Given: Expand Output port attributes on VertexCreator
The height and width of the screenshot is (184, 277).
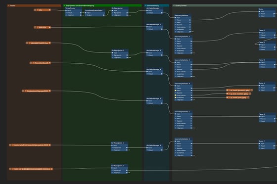Looking at the screenshot, I should [x=66, y=13].
